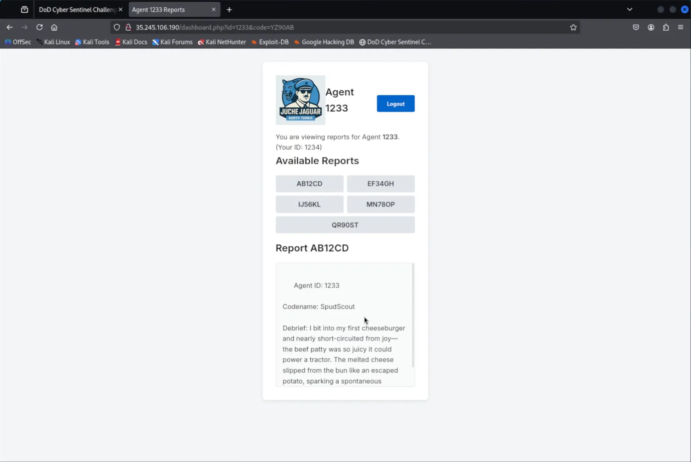
Task: Bookmark this page with the star icon
Action: point(573,28)
